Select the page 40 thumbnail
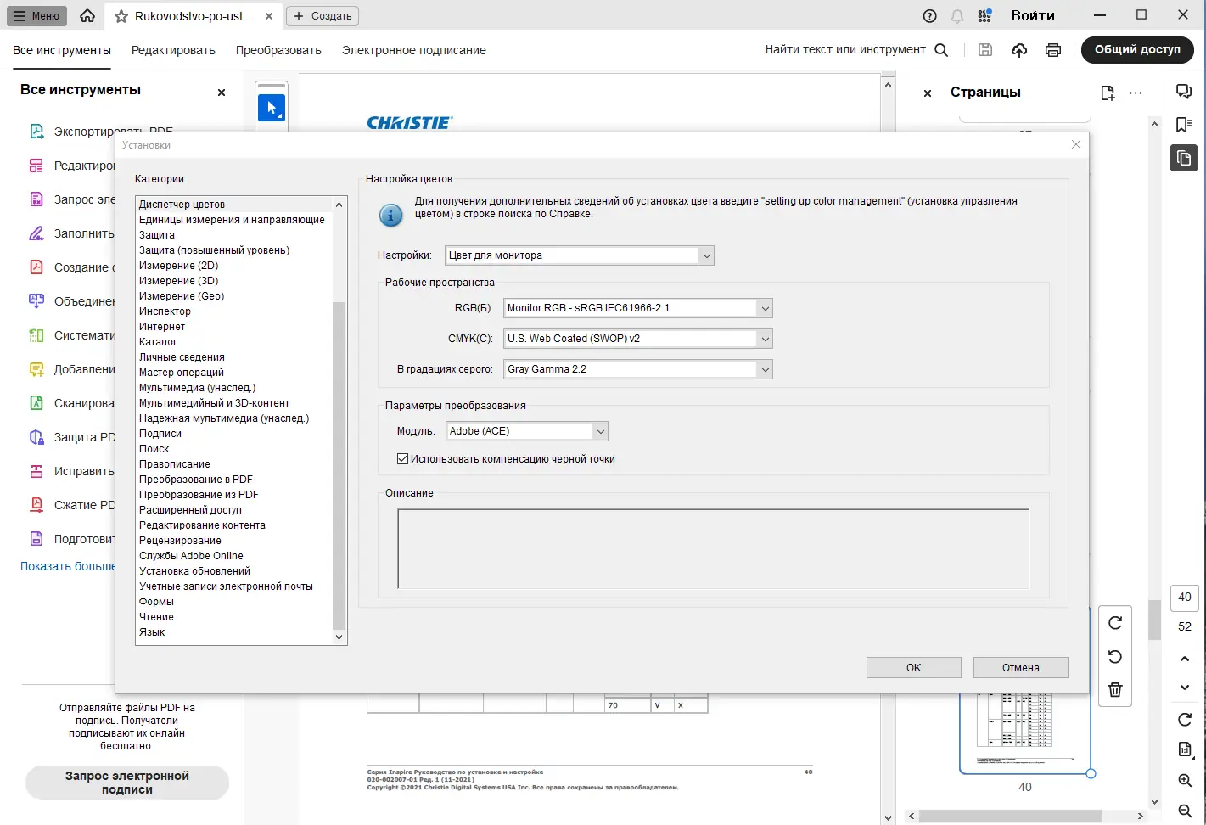 pyautogui.click(x=1024, y=733)
